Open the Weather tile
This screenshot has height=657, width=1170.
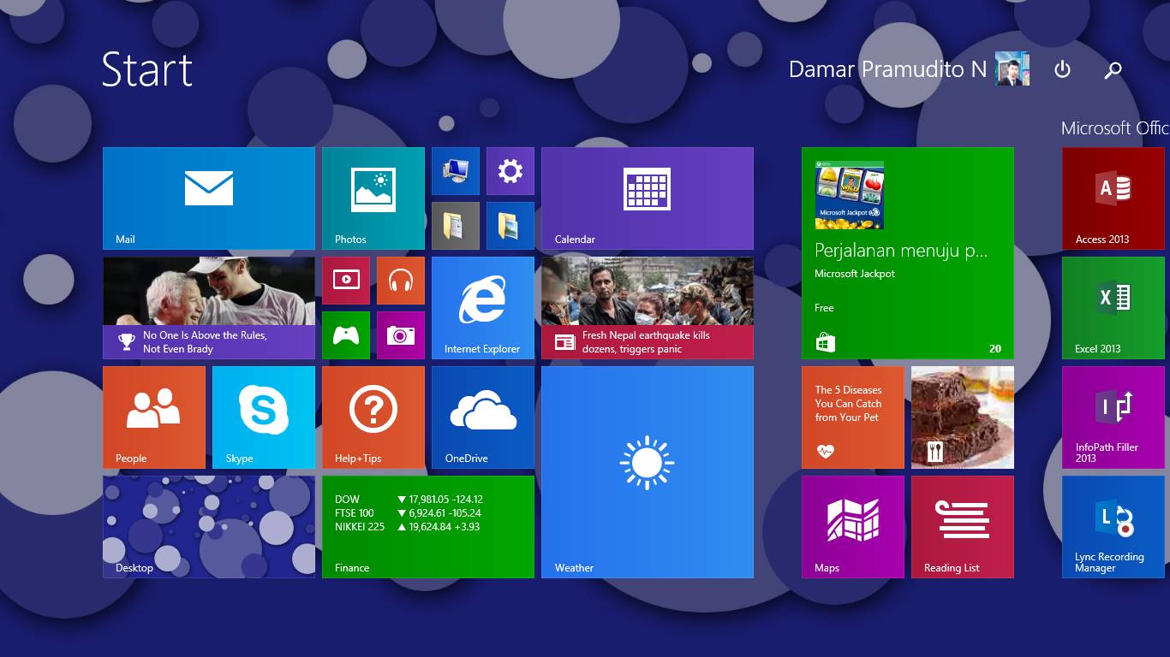[x=648, y=472]
